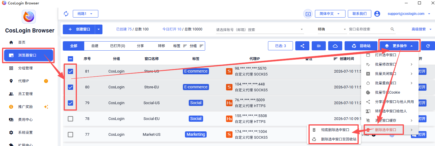Click the 创建时间 column sort icon

tap(335, 59)
